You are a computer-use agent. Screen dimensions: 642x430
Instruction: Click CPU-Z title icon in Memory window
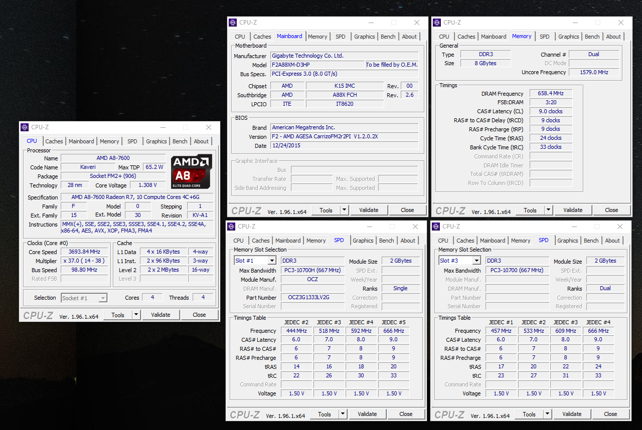[437, 23]
